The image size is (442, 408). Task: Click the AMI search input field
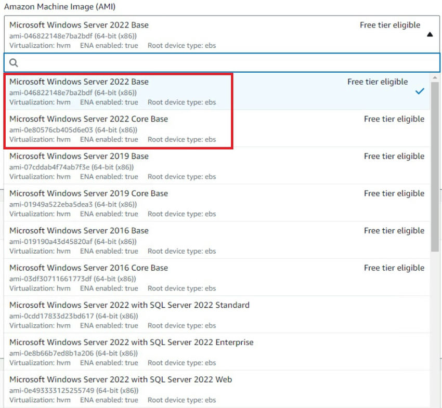222,62
